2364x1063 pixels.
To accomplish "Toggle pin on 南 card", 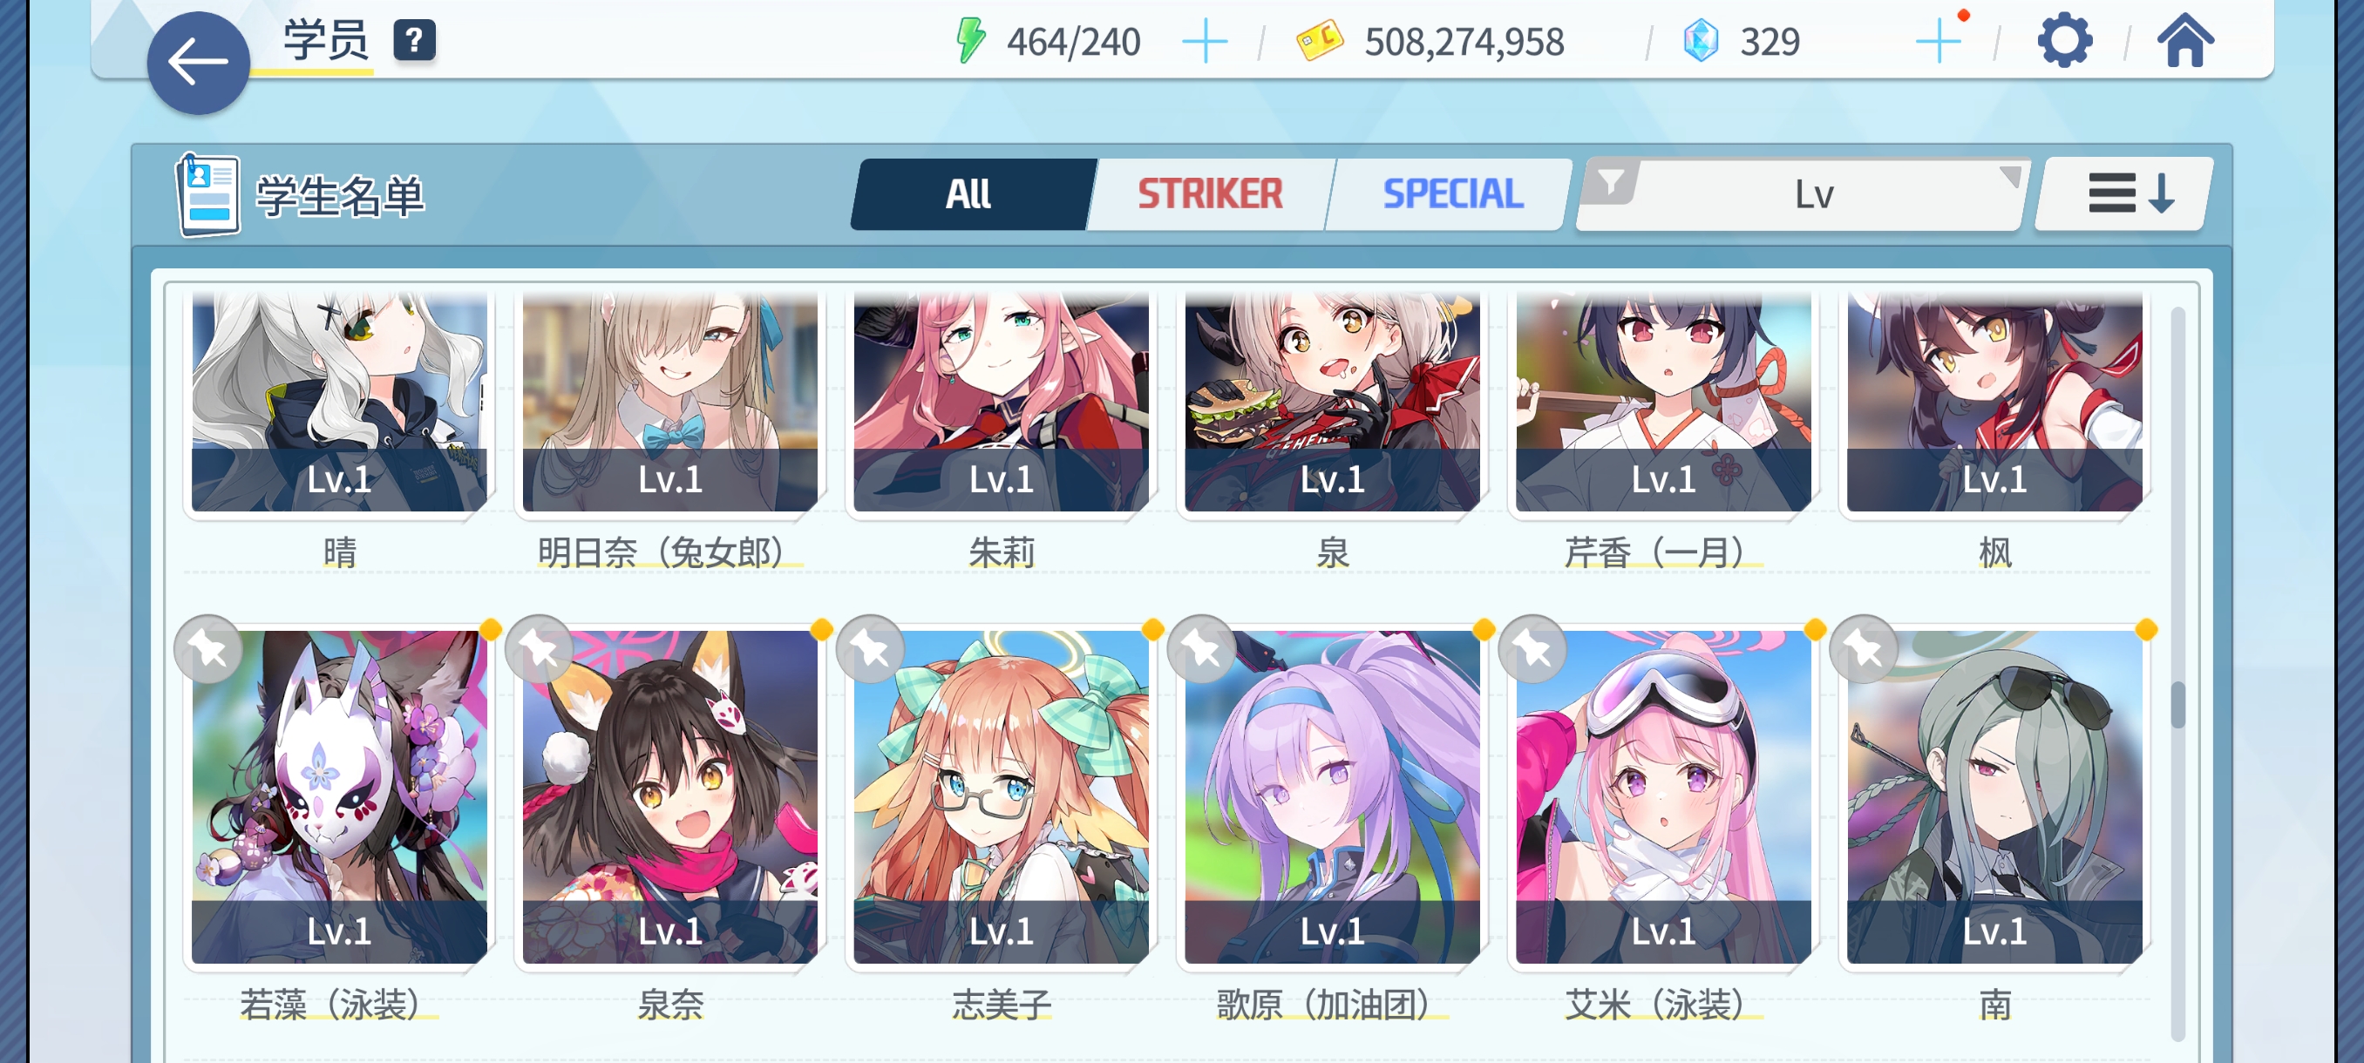I will tap(1864, 649).
